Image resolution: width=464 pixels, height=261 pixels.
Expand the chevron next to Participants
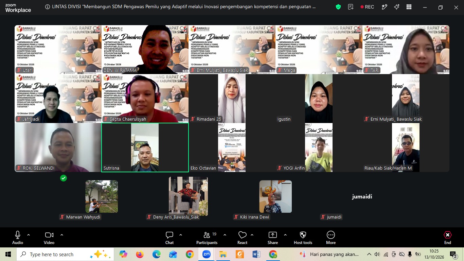(x=225, y=235)
